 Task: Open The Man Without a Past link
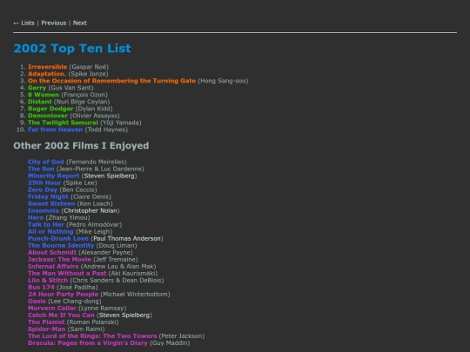click(x=67, y=273)
